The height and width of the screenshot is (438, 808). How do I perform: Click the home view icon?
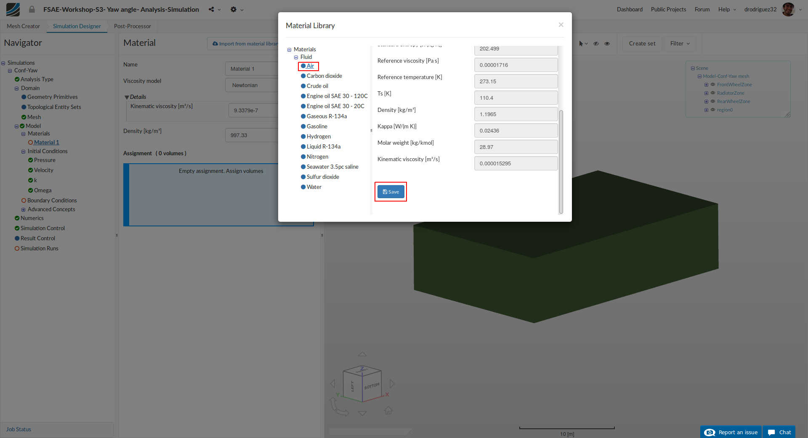[388, 410]
